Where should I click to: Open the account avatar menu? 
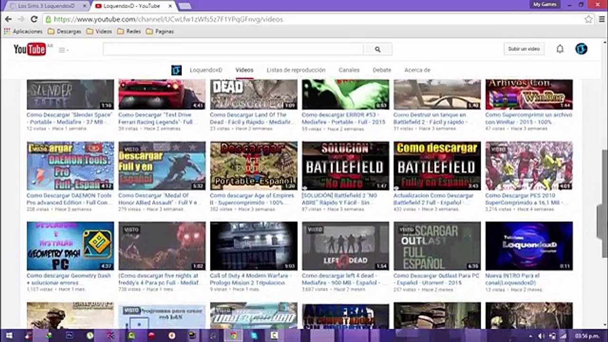click(x=581, y=49)
